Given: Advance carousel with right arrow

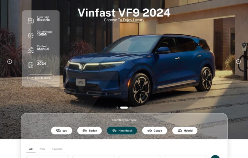Looking at the screenshot, I should [x=238, y=62].
